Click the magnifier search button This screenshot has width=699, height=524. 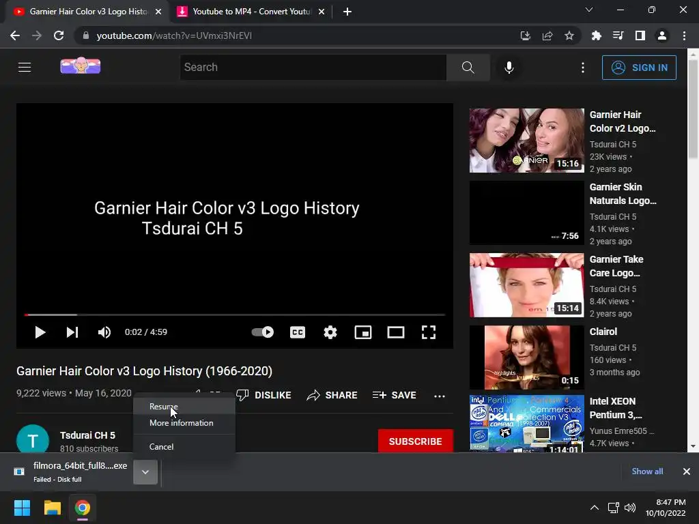click(468, 68)
